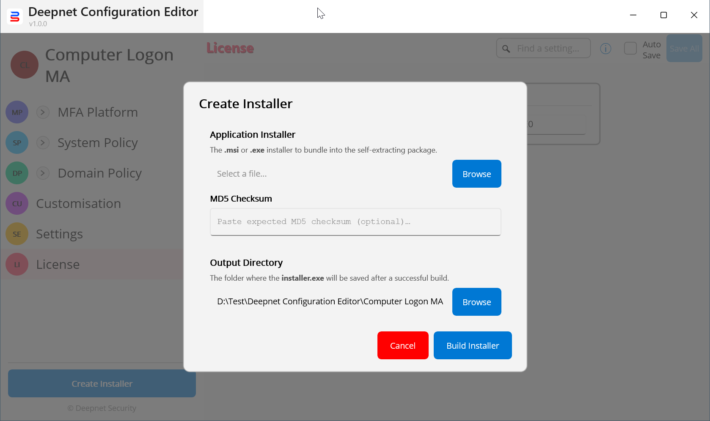
Task: Click the MP MFA Platform badge icon
Action: 17,112
